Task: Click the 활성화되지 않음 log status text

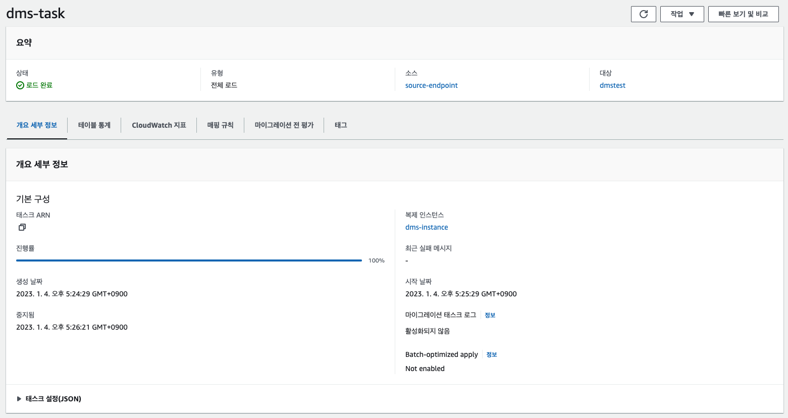Action: point(428,331)
